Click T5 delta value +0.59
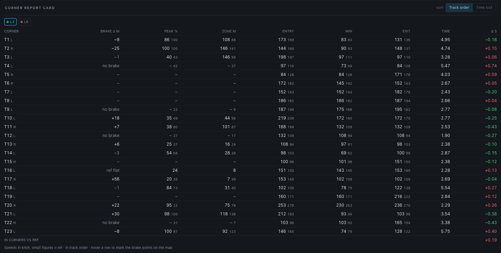Image resolution: width=501 pixels, height=253 pixels. click(491, 75)
